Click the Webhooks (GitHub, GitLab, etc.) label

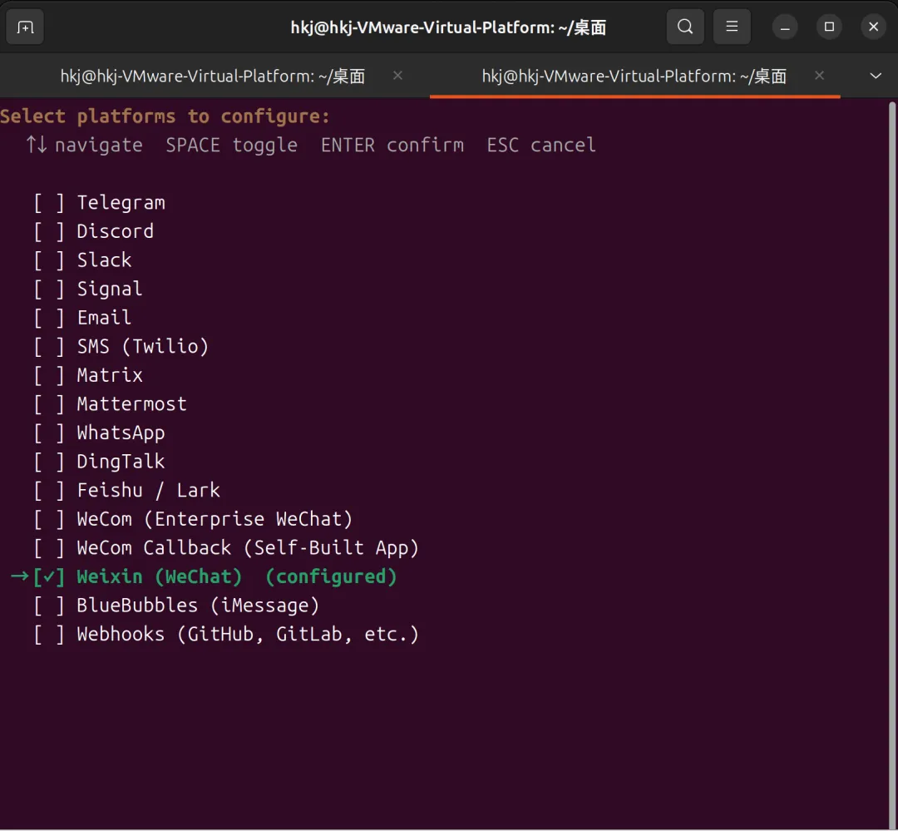[x=248, y=635]
